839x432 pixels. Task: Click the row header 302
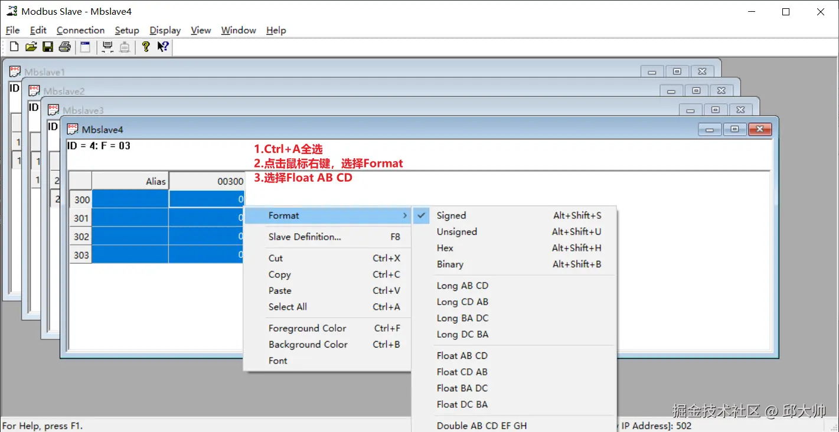[x=81, y=236]
